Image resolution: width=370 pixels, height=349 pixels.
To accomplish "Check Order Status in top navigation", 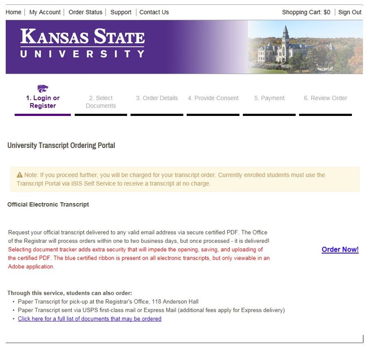I will click(85, 12).
